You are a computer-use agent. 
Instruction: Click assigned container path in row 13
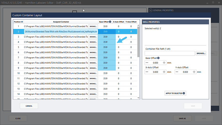pyautogui.click(x=56, y=89)
